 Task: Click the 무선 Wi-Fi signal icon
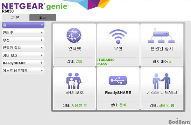pos(118,36)
